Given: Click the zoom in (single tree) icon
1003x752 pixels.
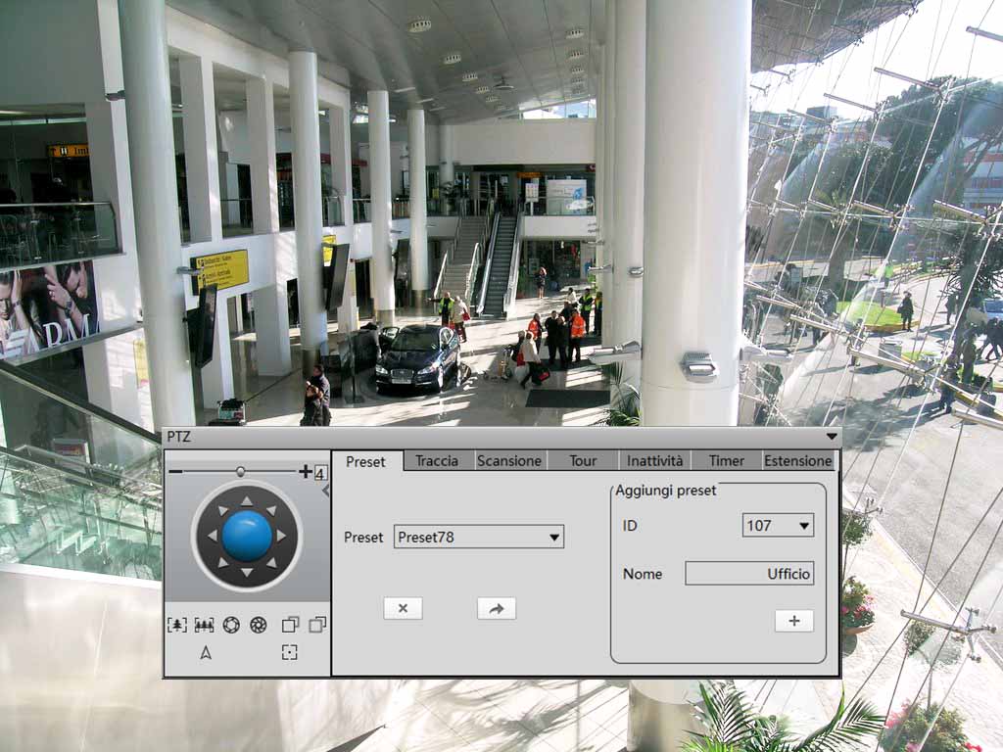Looking at the screenshot, I should [x=176, y=625].
